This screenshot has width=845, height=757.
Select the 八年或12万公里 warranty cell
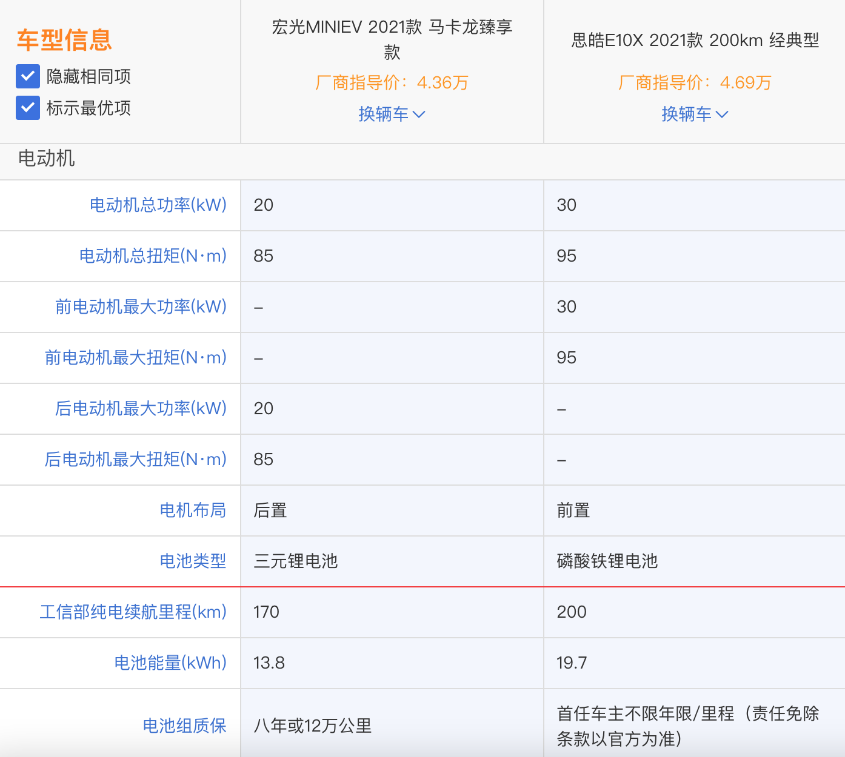[x=392, y=723]
